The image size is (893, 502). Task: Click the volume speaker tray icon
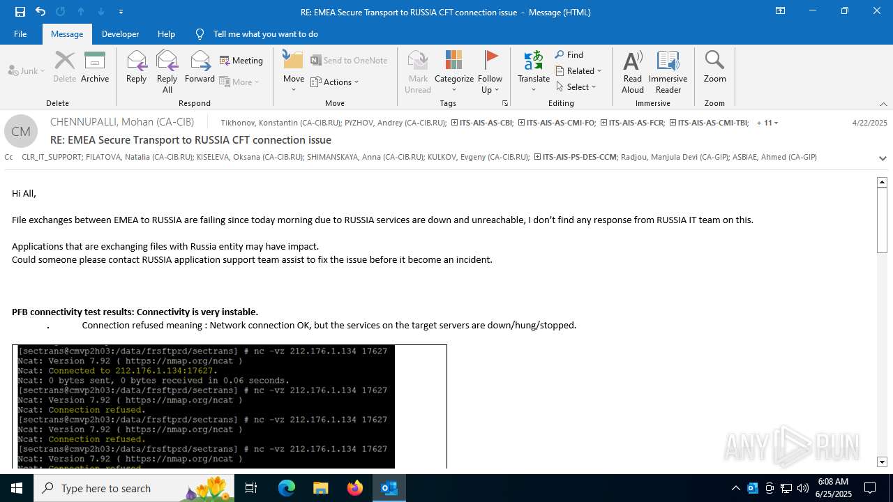[x=803, y=488]
